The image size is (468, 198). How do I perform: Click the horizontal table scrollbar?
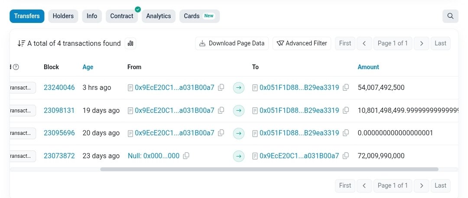pos(269,169)
